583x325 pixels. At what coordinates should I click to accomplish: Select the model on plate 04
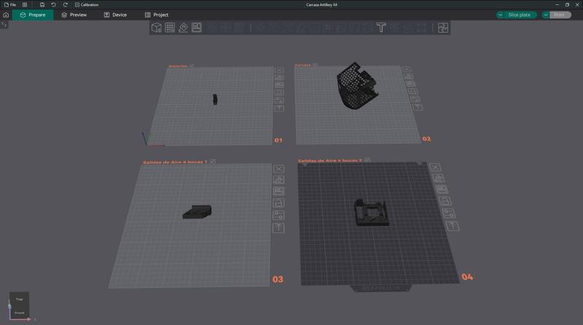[371, 212]
